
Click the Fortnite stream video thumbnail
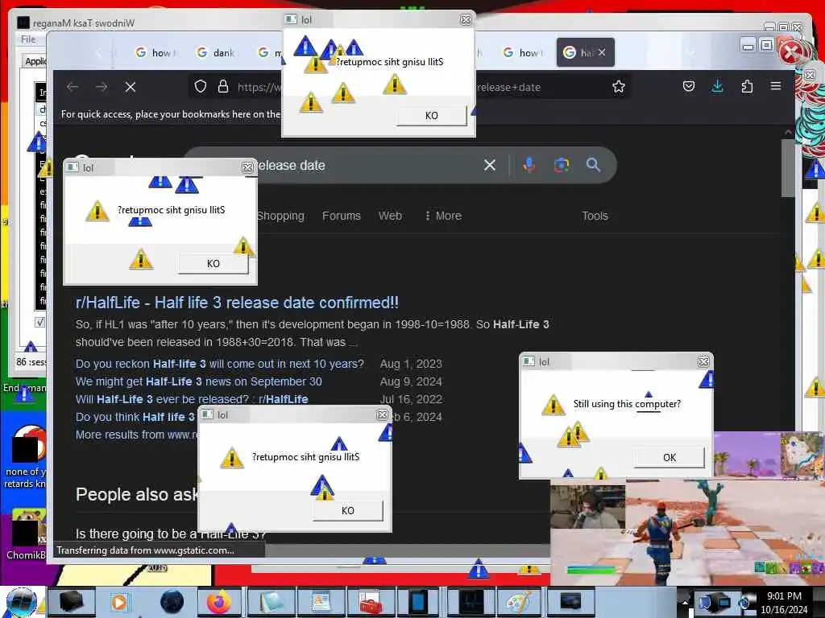[x=686, y=509]
